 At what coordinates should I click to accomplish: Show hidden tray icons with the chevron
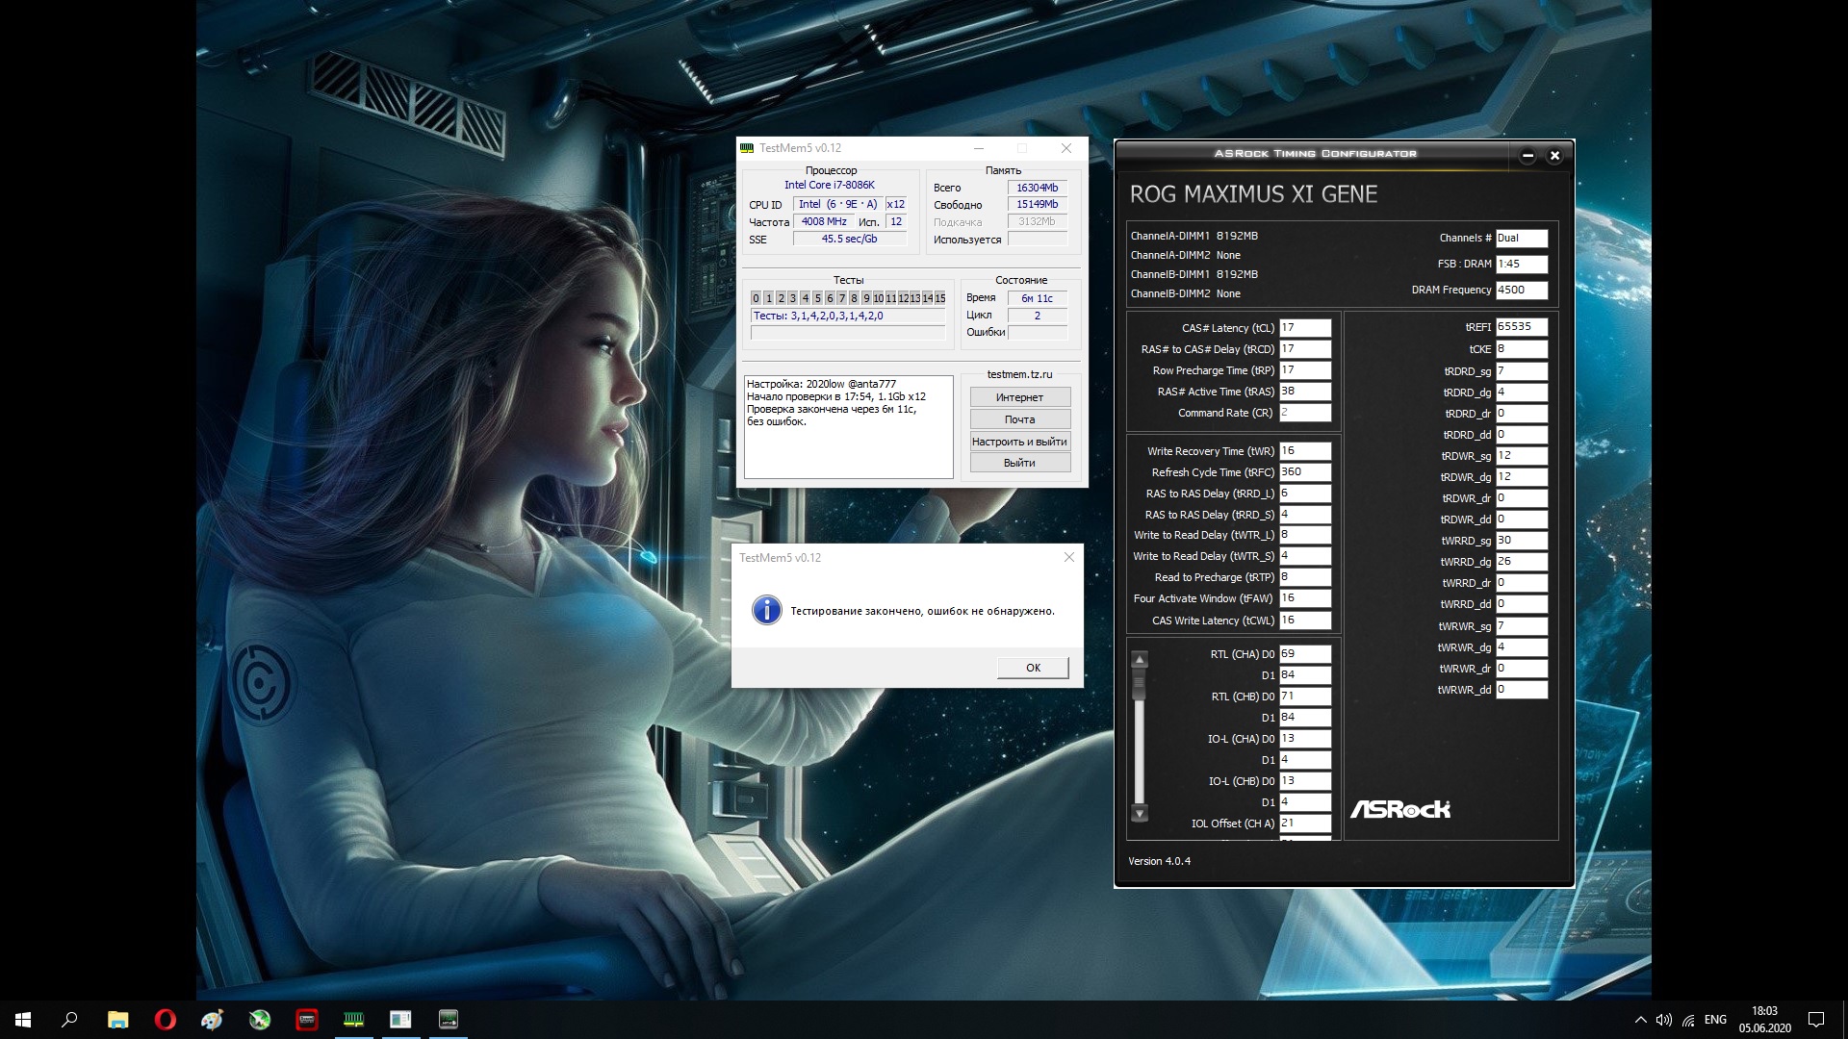(1640, 1020)
